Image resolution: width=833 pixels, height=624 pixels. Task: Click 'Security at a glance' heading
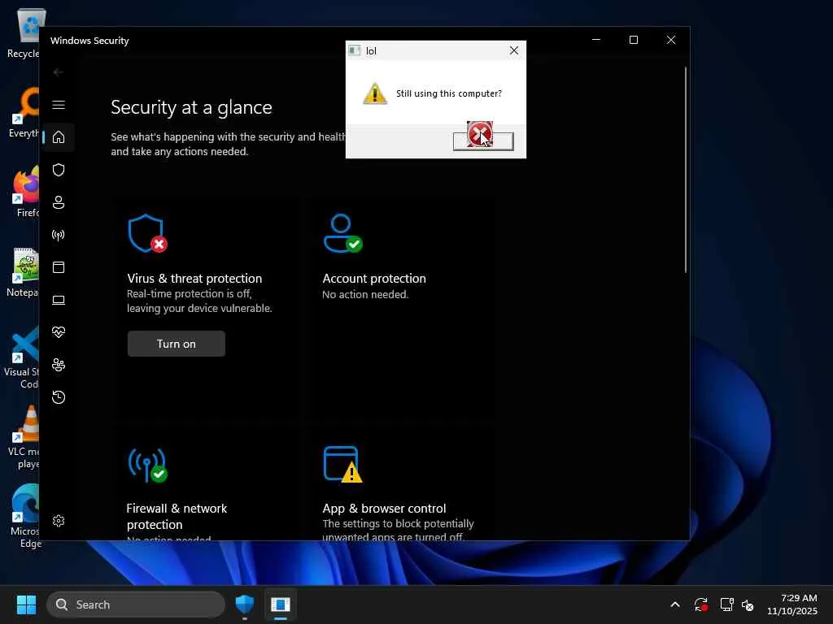(x=191, y=107)
